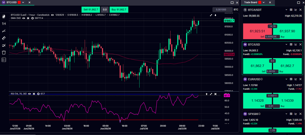Close the BTC/USD chart tab
The image size is (305, 135).
coord(29,3)
